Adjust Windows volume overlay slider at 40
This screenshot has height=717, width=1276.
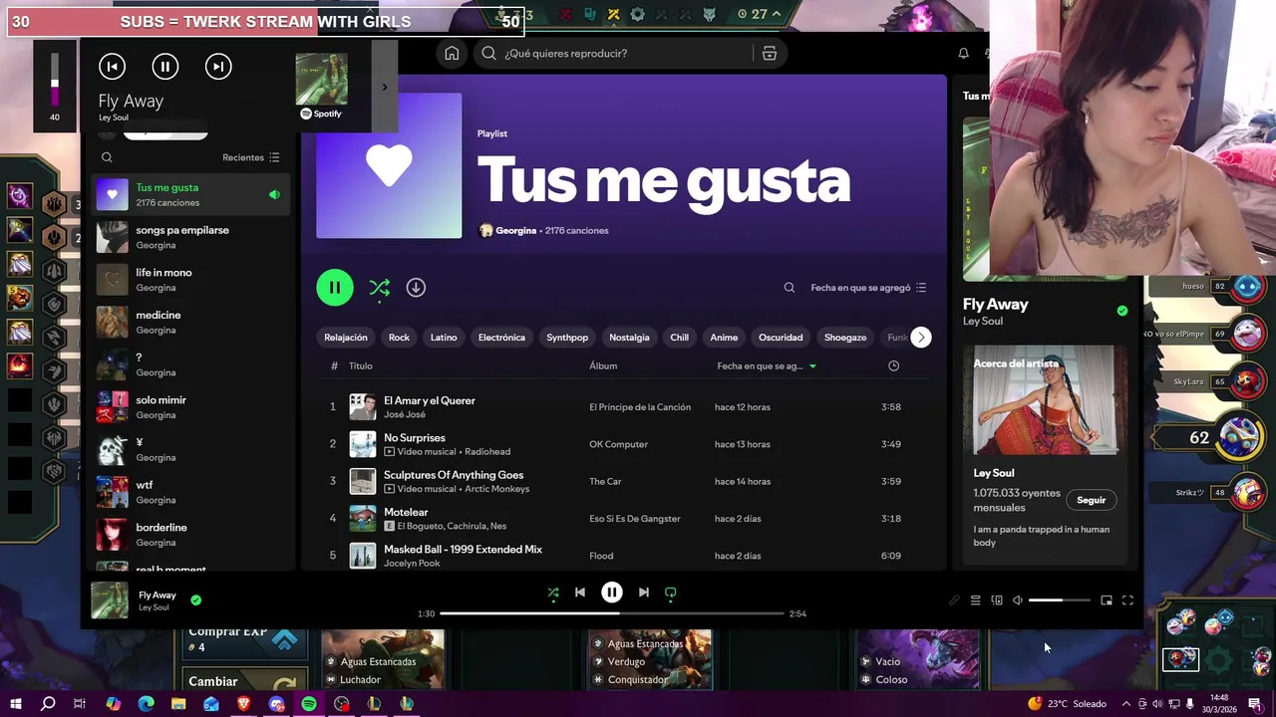point(55,78)
